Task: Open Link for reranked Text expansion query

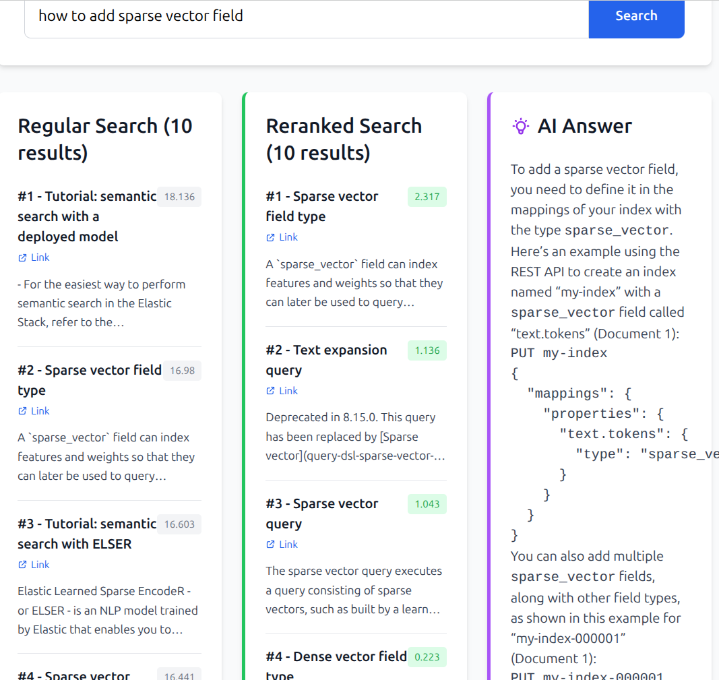Action: pos(288,391)
